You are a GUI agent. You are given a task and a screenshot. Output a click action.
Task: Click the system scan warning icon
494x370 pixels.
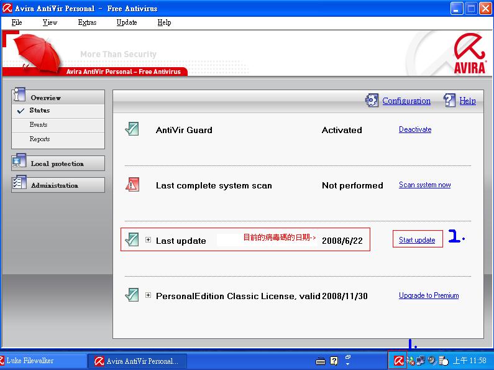[x=132, y=184]
